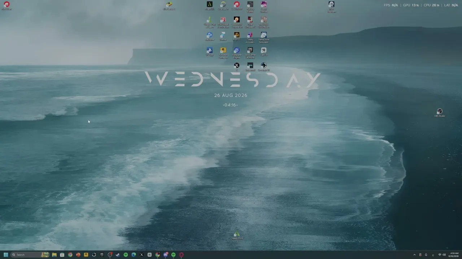Select the BlueStacks 5 desktop shortcut
Viewport: 462px width, 259px height.
(x=169, y=6)
